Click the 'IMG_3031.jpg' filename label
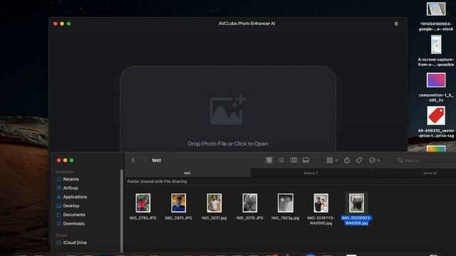The width and height of the screenshot is (456, 256). tap(214, 218)
